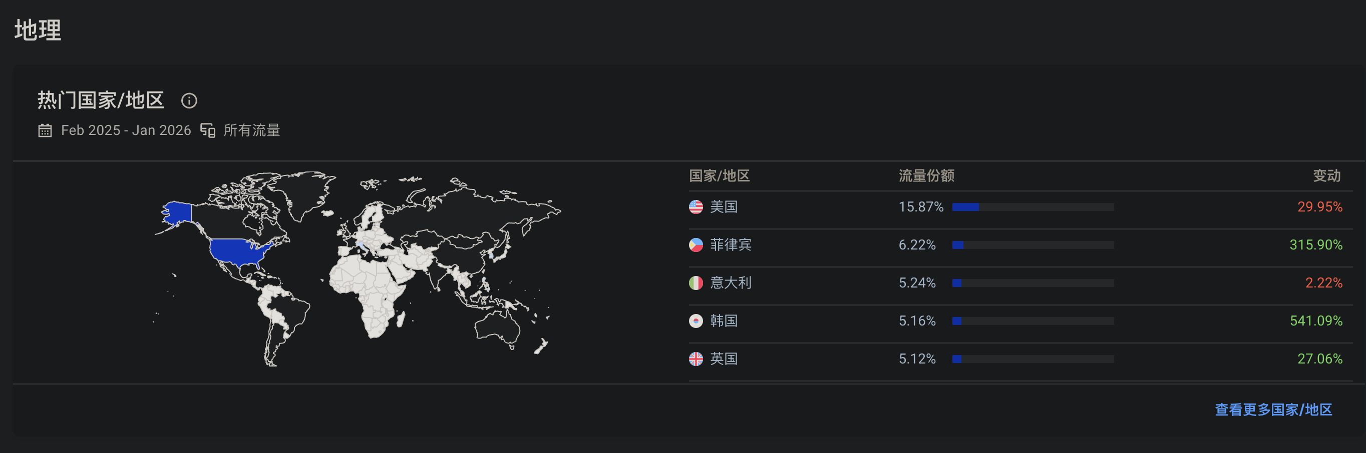Click the device icon next to 所有流量

[x=207, y=130]
